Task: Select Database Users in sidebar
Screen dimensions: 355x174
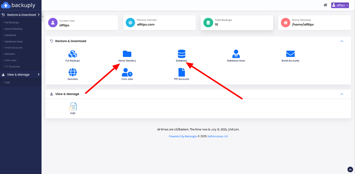Action: point(13,41)
